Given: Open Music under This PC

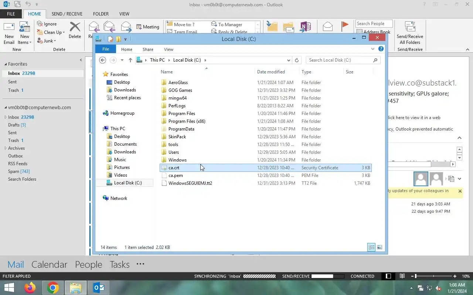Looking at the screenshot, I should coord(120,160).
